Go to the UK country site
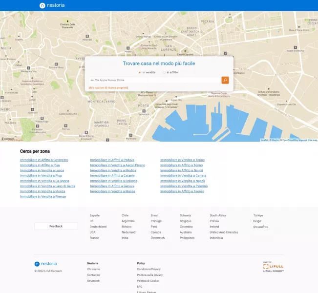Viewport: 318px width, 293px height. (92, 221)
